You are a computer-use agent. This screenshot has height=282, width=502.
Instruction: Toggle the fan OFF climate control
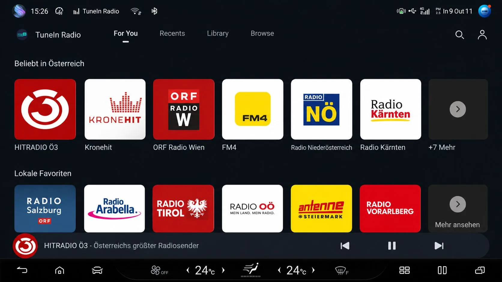[159, 270]
